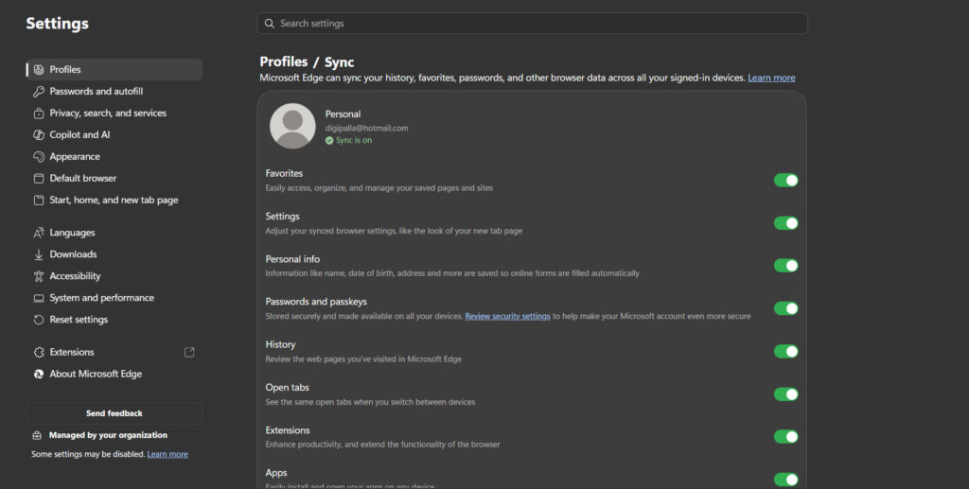Click the Start, home, and new tab page icon

pos(38,201)
